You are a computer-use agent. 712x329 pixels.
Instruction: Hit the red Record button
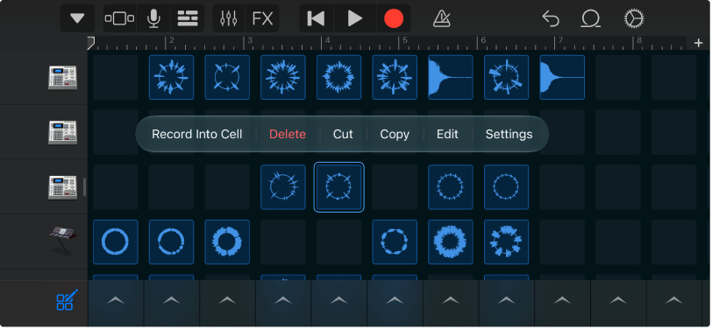393,18
